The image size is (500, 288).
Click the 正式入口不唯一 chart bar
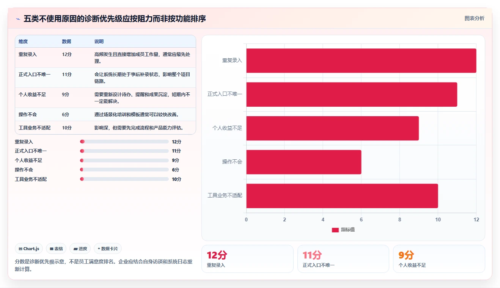pyautogui.click(x=352, y=94)
